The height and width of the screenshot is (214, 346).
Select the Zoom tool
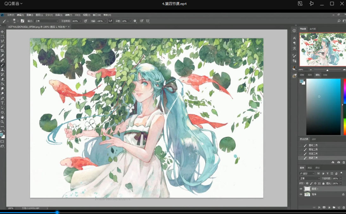(3, 122)
